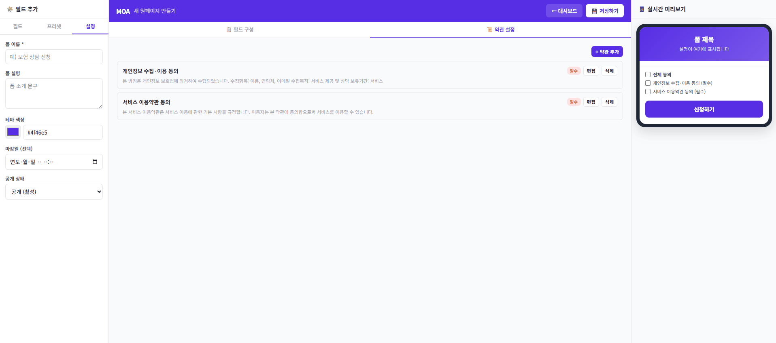The image size is (776, 343).
Task: Click the puzzle icon beside 필드 추가
Action: click(x=10, y=9)
